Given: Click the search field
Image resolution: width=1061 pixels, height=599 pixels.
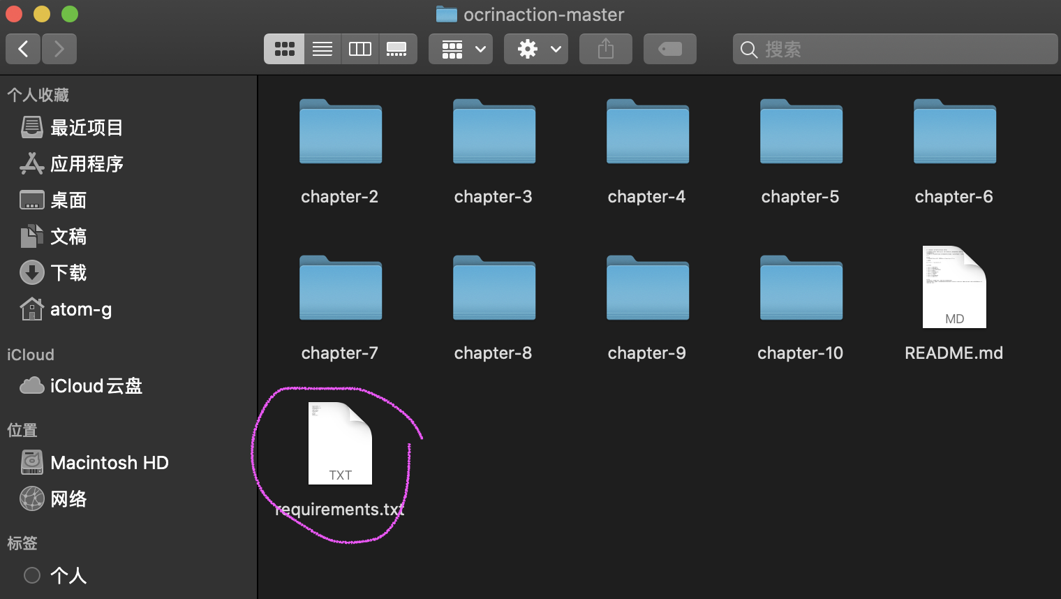Looking at the screenshot, I should (x=896, y=49).
